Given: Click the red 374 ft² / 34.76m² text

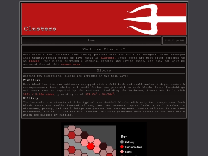Looking at the screenshot, I should click(100, 94).
